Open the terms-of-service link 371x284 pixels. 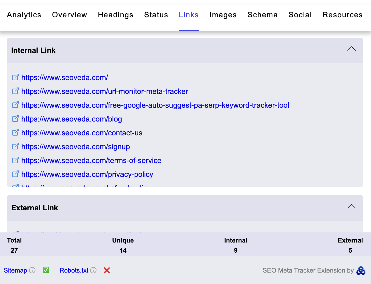[91, 161]
